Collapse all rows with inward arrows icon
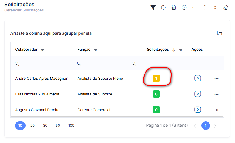The image size is (235, 143). 215,7
